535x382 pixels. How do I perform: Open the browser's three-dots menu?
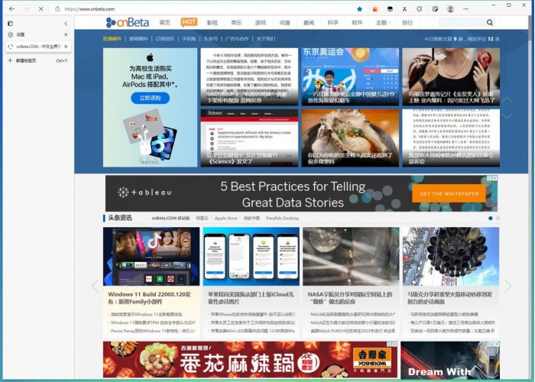(465, 9)
